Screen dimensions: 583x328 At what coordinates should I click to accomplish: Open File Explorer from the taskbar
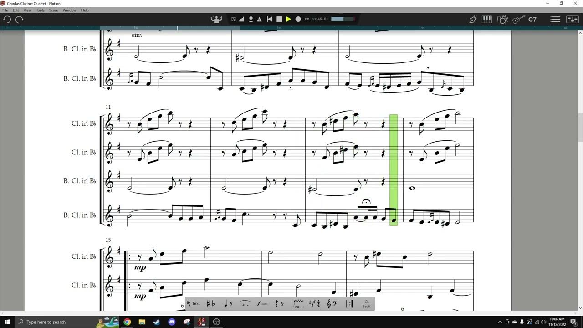[142, 322]
